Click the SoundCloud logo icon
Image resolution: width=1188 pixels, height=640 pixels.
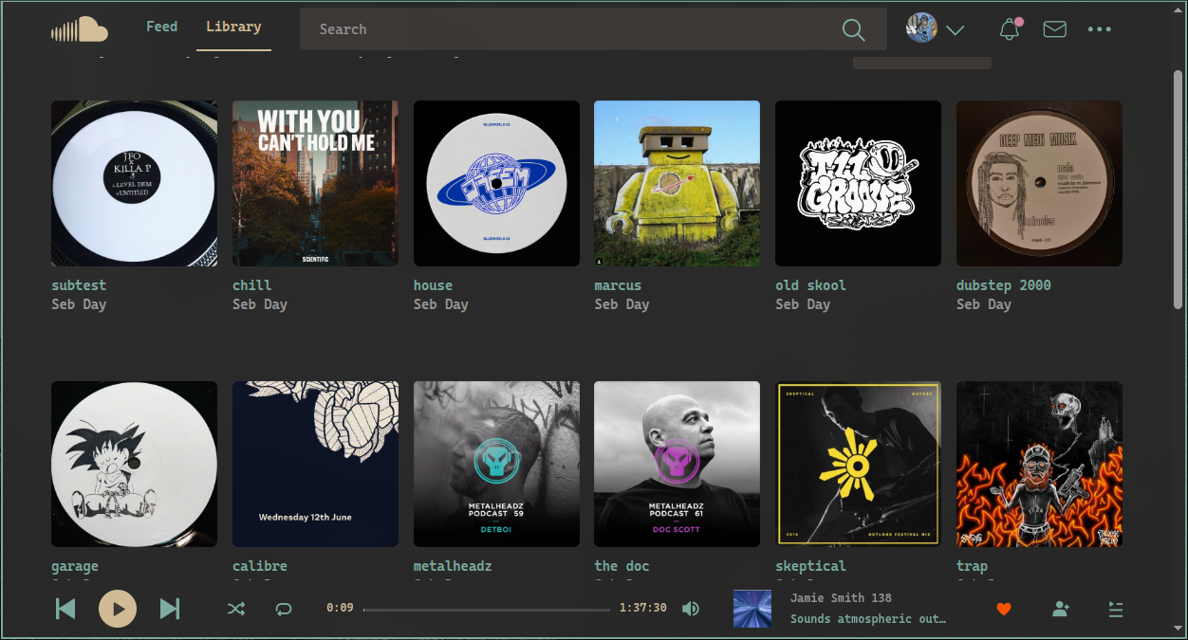[80, 29]
